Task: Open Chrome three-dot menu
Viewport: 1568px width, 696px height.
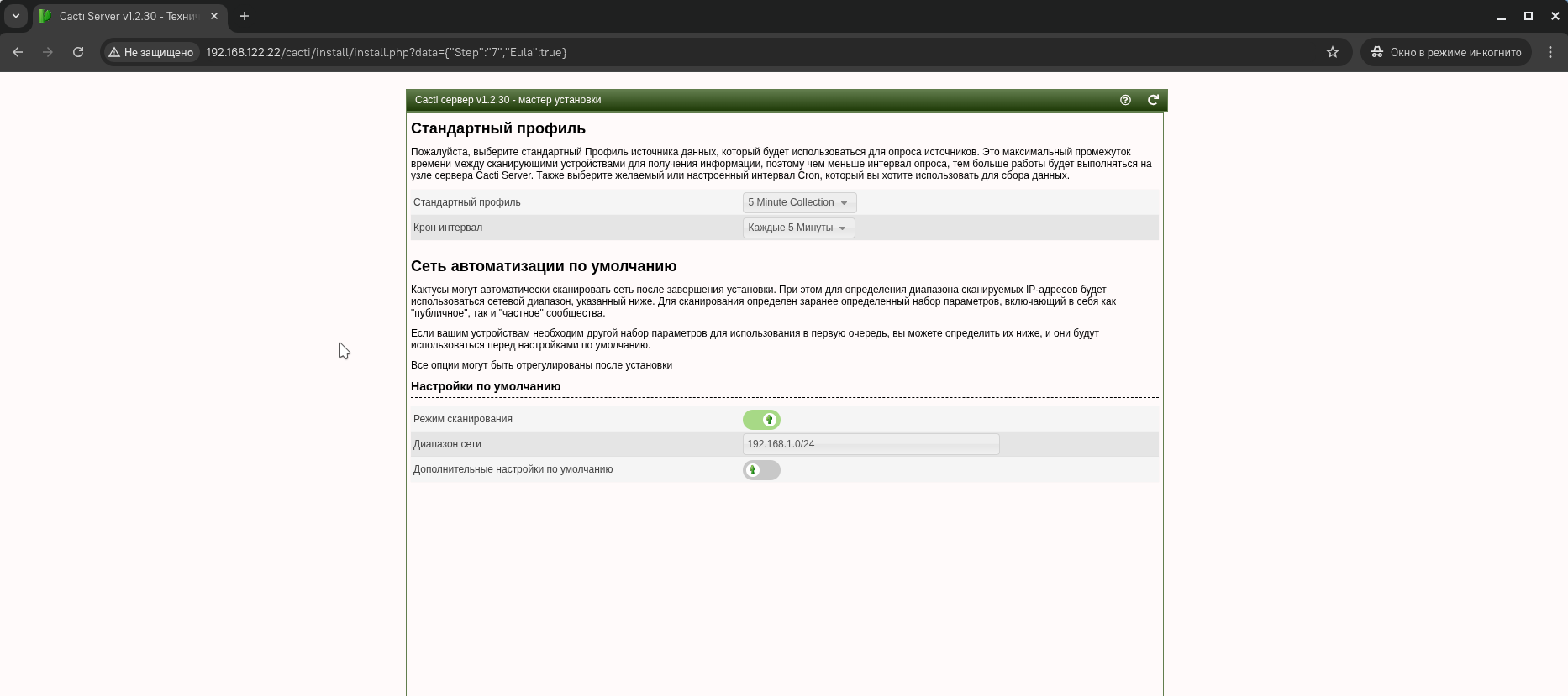Action: [x=1550, y=52]
